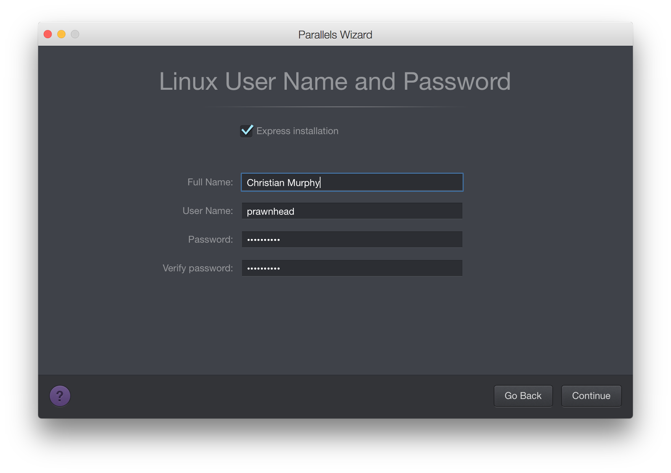
Task: Click the User Name field containing prawnhead
Action: pos(351,211)
